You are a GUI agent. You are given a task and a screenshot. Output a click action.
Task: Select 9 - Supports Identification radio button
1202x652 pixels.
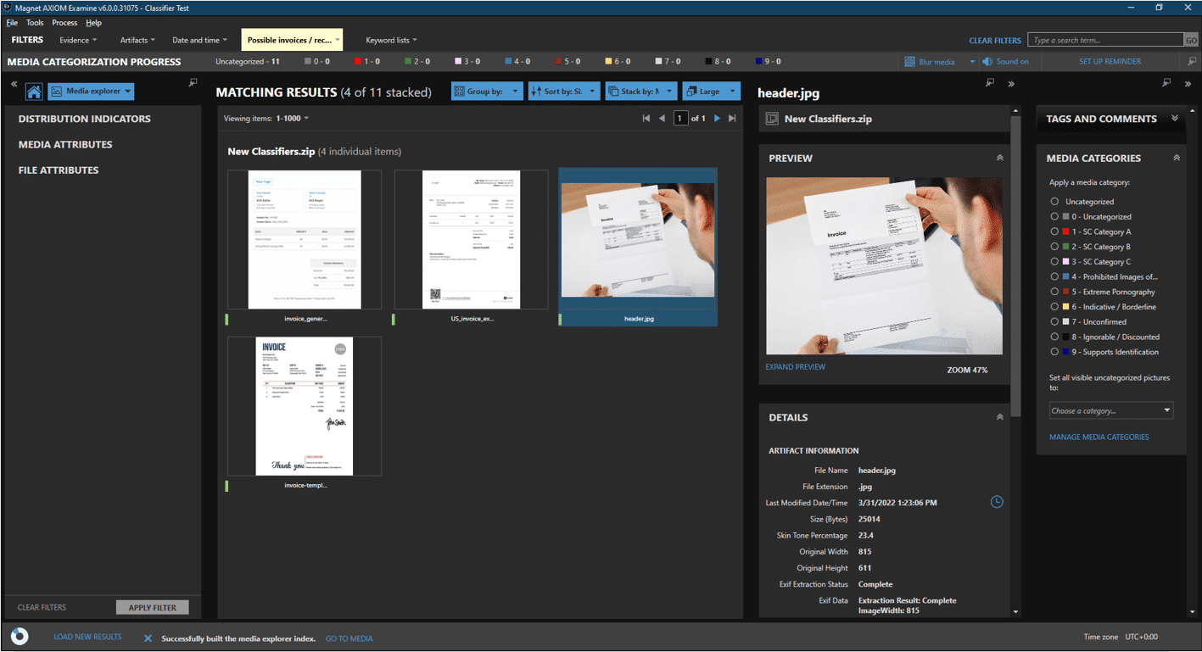point(1054,352)
